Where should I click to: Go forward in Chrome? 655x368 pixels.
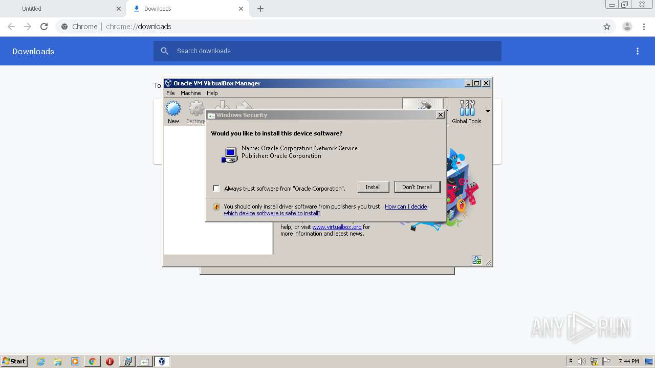coord(28,27)
